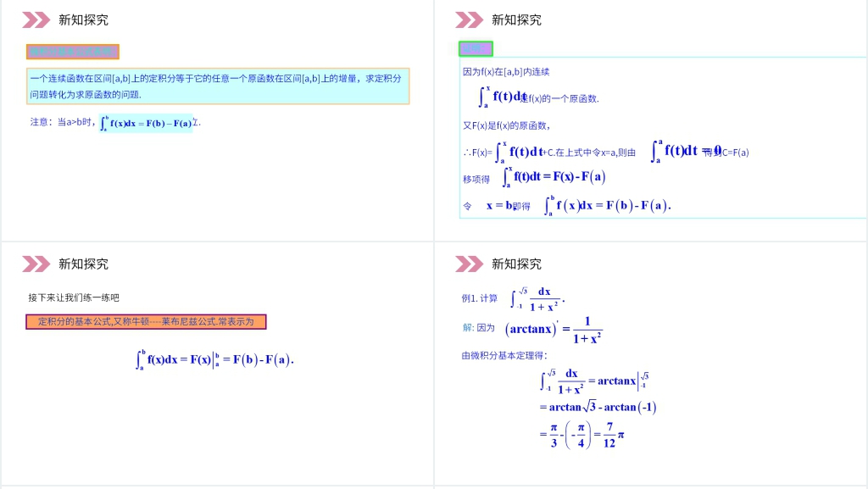Click the final formula ∫f(x)dx = F(b)-F(a) after 即得
This screenshot has height=489, width=868.
607,205
